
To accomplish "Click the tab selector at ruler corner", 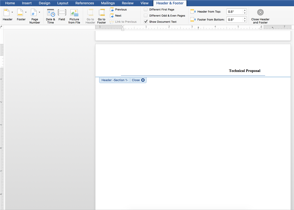I will coord(1,27).
